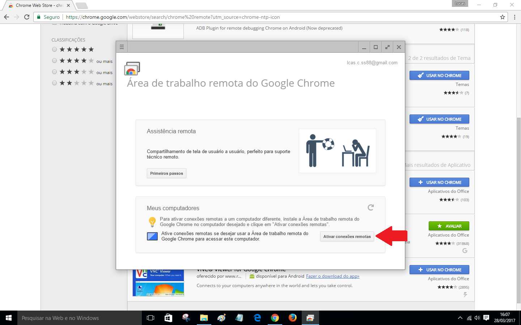Screen dimensions: 521x325
Task: Open Microsoft Edge from taskbar
Action: tap(257, 318)
